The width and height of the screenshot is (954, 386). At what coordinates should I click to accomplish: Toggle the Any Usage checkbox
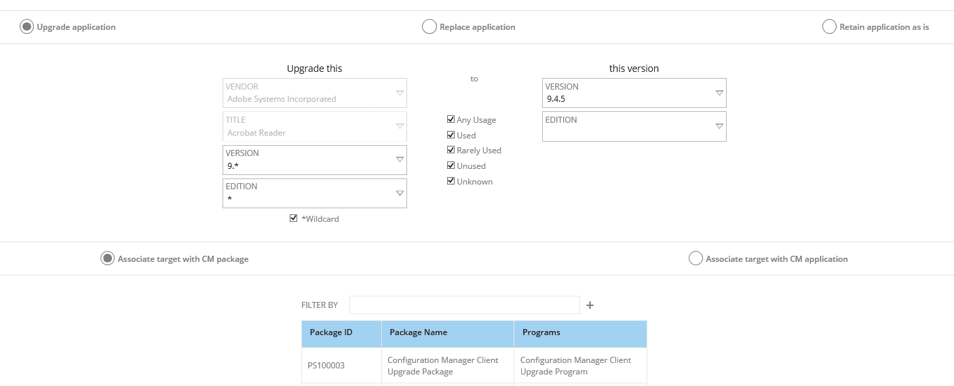pos(451,119)
